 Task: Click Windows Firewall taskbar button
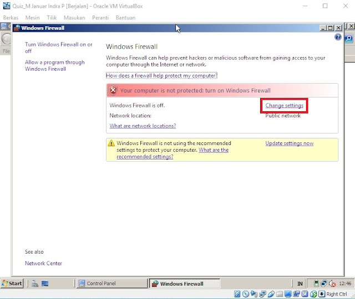(185, 283)
